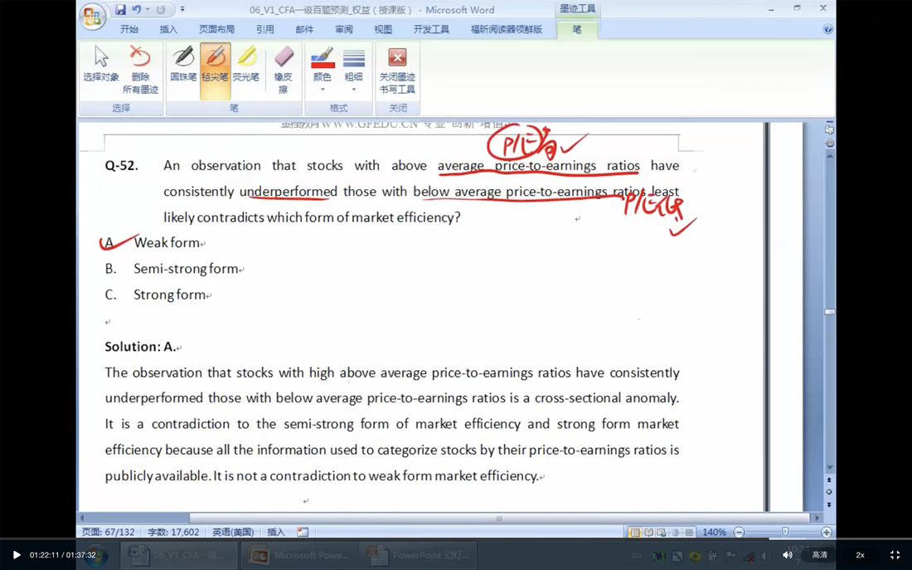Delete all ink with 删除所有墨迹
This screenshot has width=912, height=570.
[x=140, y=70]
